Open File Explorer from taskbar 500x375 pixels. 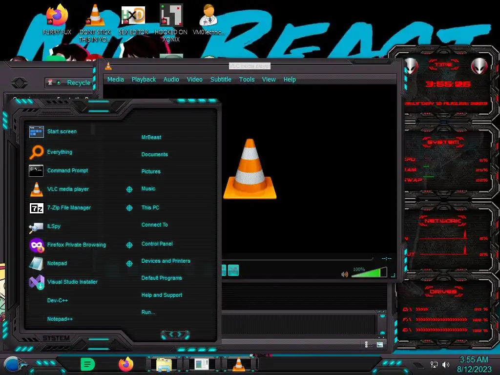click(x=164, y=365)
